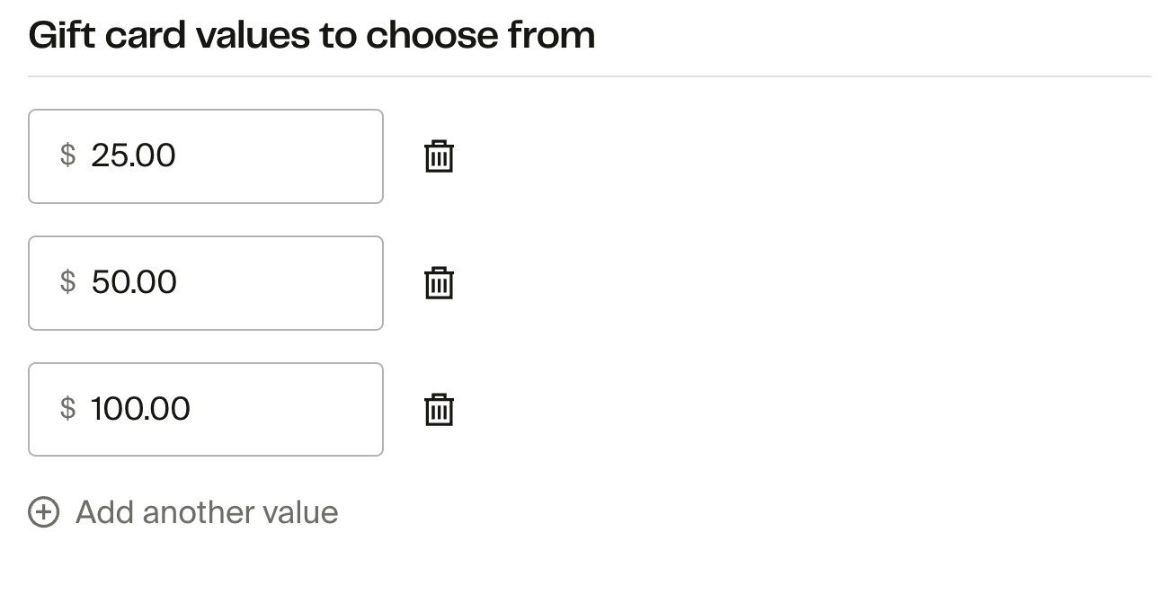Click the dollar symbol before 100.00
Screen dimensions: 1174x595
[x=67, y=409]
